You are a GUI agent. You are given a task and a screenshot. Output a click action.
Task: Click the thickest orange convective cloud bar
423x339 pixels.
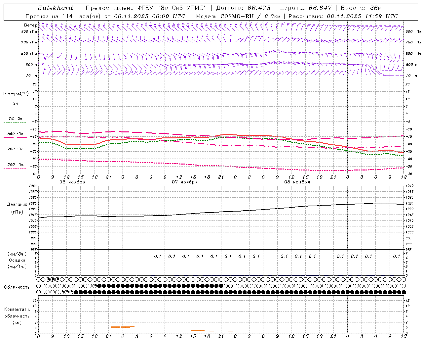point(123,327)
